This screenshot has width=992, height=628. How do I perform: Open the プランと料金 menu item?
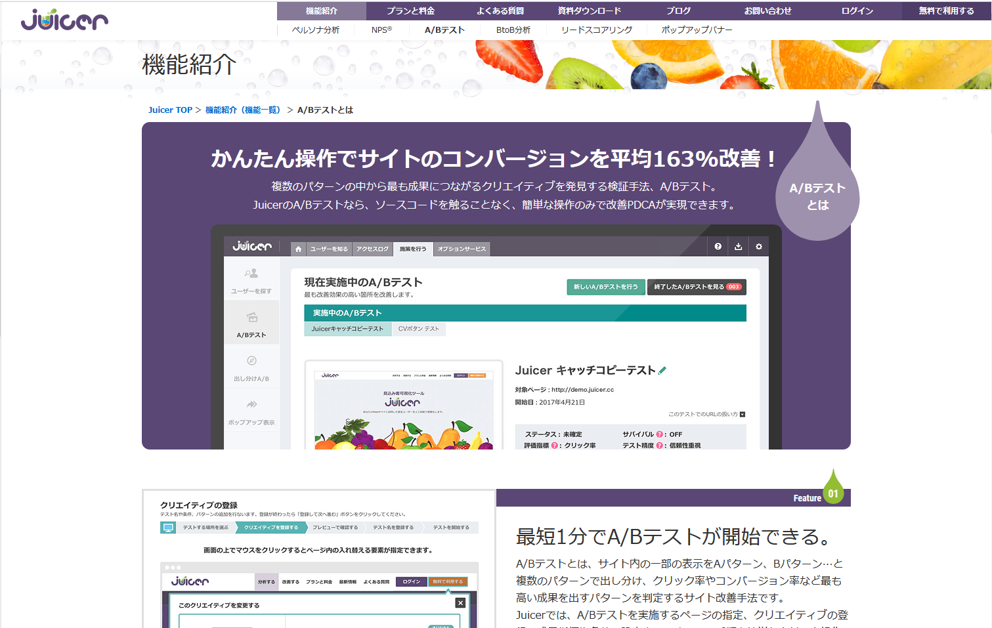pos(410,10)
